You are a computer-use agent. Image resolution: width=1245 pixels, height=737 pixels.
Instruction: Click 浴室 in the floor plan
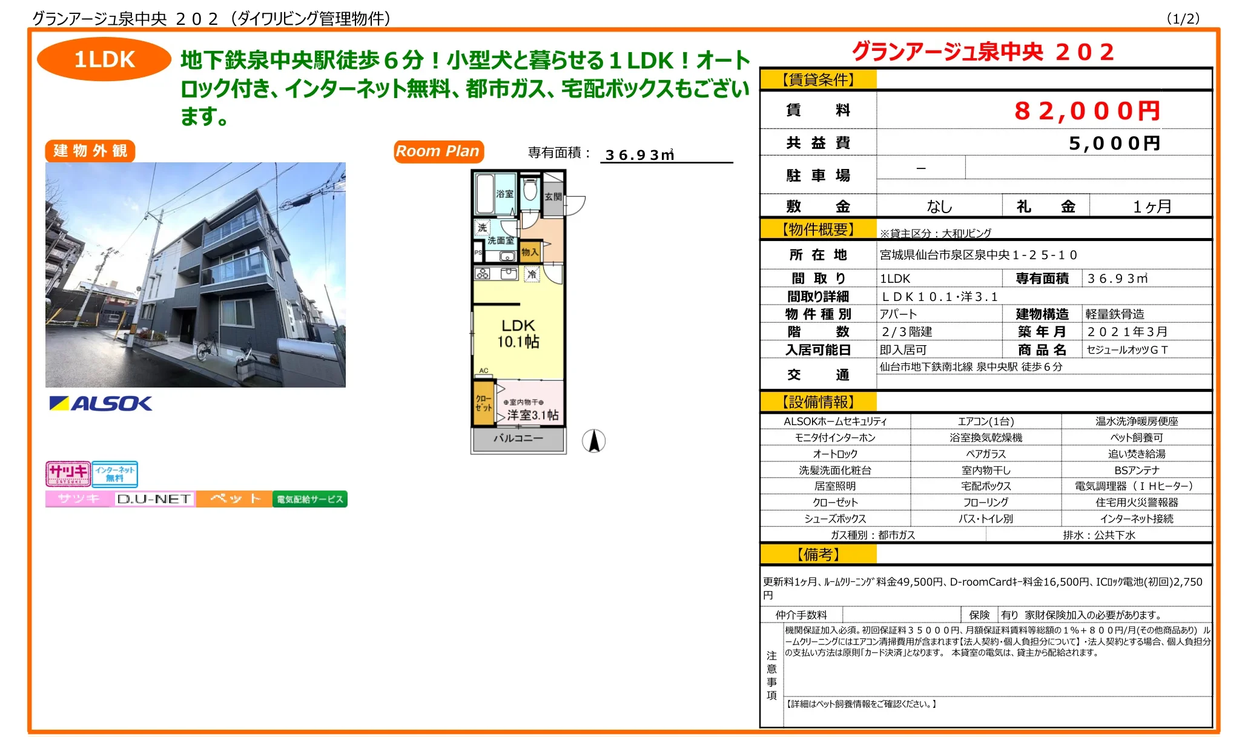[x=495, y=194]
